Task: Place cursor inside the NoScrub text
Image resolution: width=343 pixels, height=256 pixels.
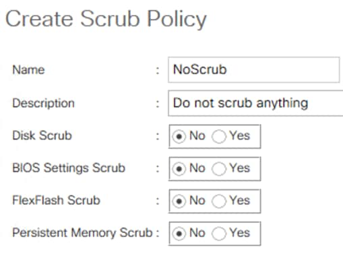Action: 199,69
